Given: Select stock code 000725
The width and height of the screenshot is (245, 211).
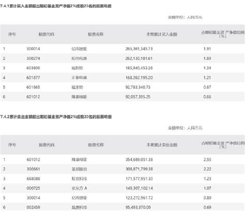Looking at the screenshot, I should pyautogui.click(x=33, y=188).
